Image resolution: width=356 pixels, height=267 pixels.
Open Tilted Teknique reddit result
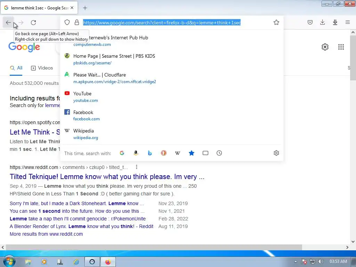tap(107, 177)
